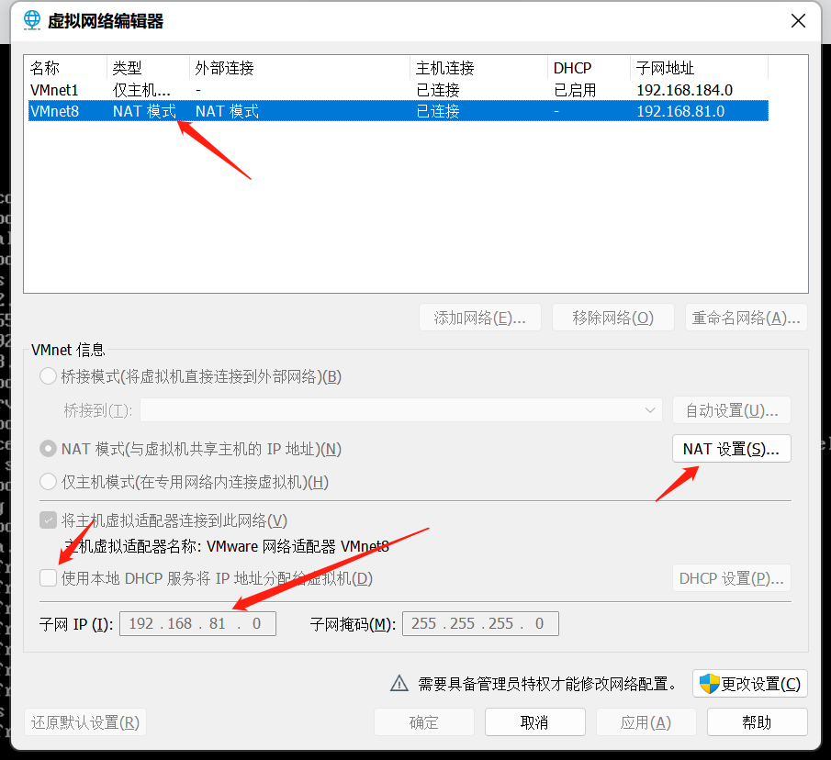Select the 桥接模式 radio button
831x760 pixels.
tap(49, 376)
